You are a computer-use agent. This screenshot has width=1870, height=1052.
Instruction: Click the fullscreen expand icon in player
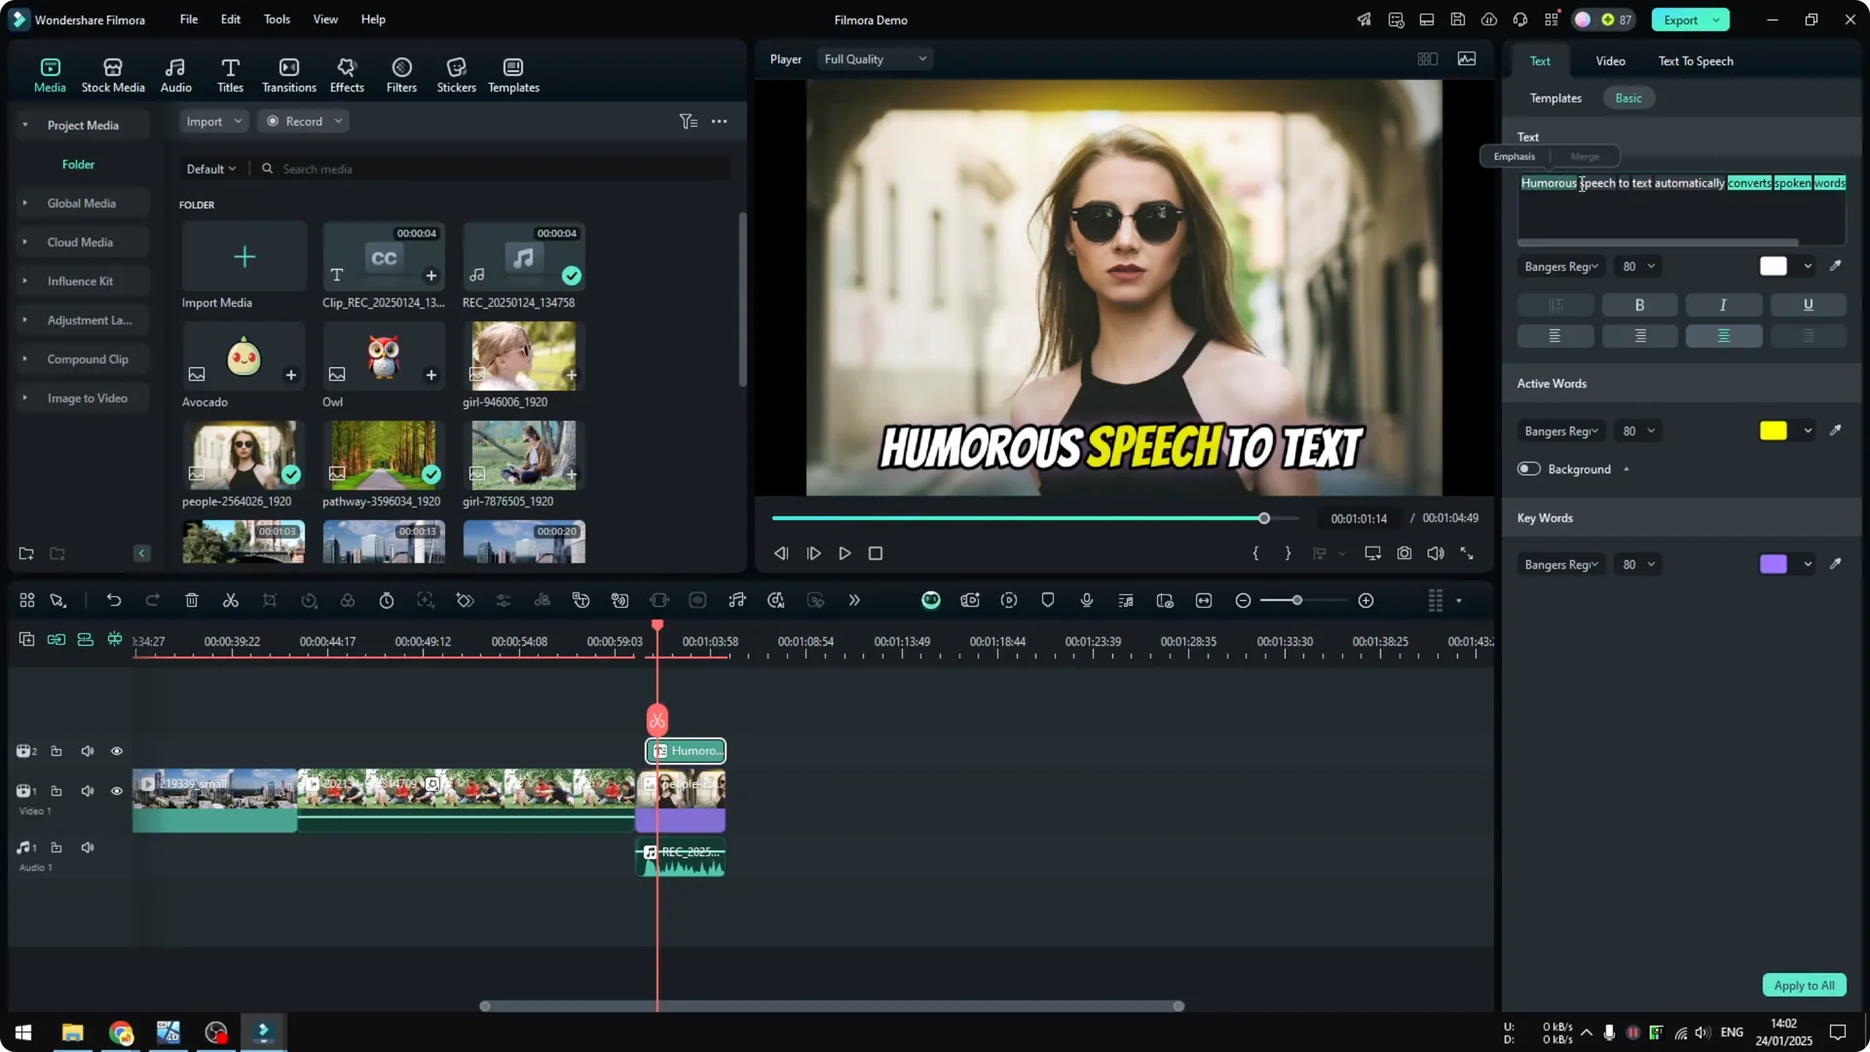pos(1467,553)
